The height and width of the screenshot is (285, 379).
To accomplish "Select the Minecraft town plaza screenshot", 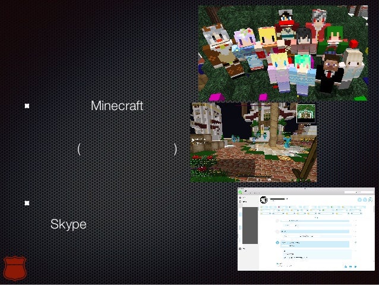I will pos(254,142).
